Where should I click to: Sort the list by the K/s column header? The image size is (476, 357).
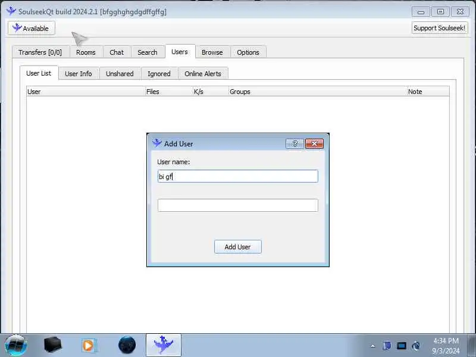(x=211, y=92)
